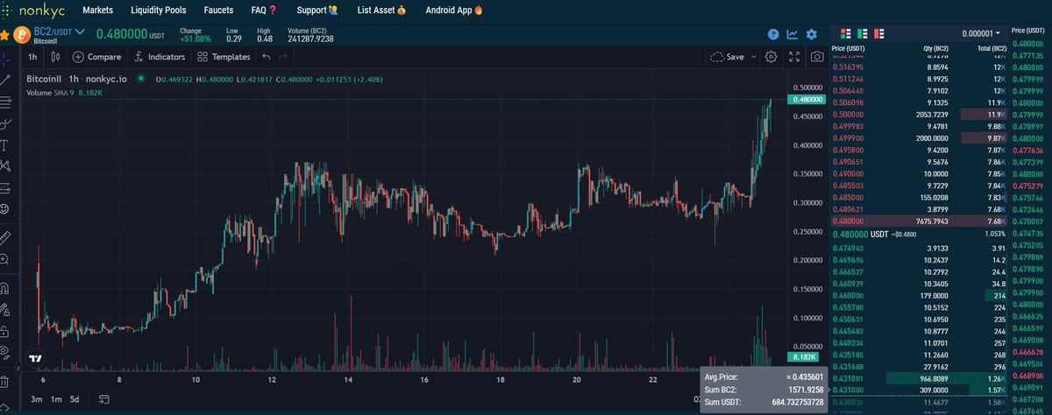
Task: Open the Support menu item
Action: point(317,11)
